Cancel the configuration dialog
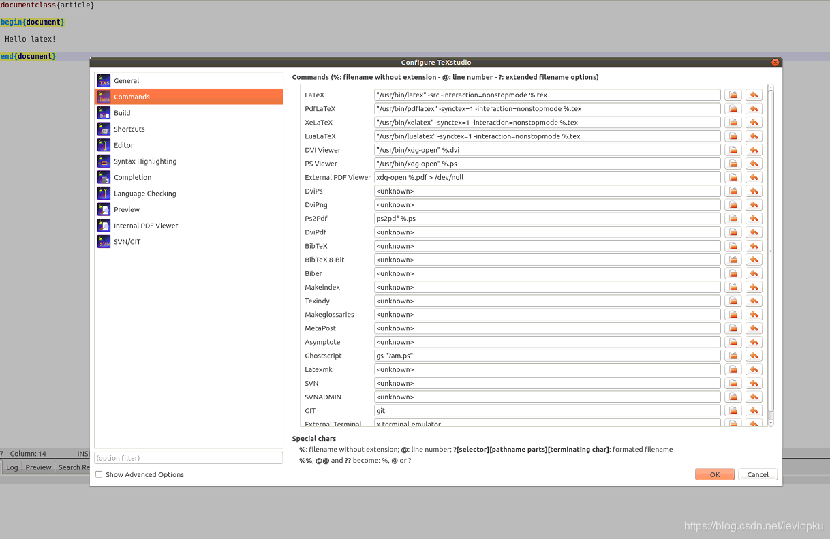Screen dimensions: 830x539 point(758,474)
